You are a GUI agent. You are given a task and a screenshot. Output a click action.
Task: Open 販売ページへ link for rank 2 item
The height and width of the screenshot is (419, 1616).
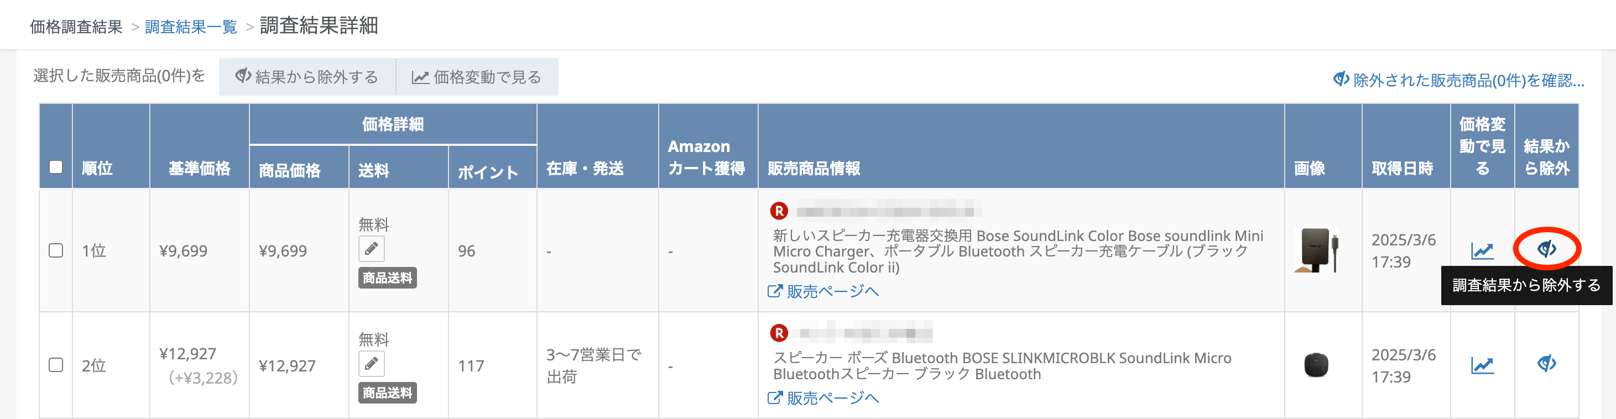tap(823, 397)
